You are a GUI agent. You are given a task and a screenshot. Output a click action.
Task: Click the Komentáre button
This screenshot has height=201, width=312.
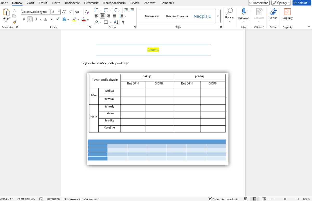point(259,3)
